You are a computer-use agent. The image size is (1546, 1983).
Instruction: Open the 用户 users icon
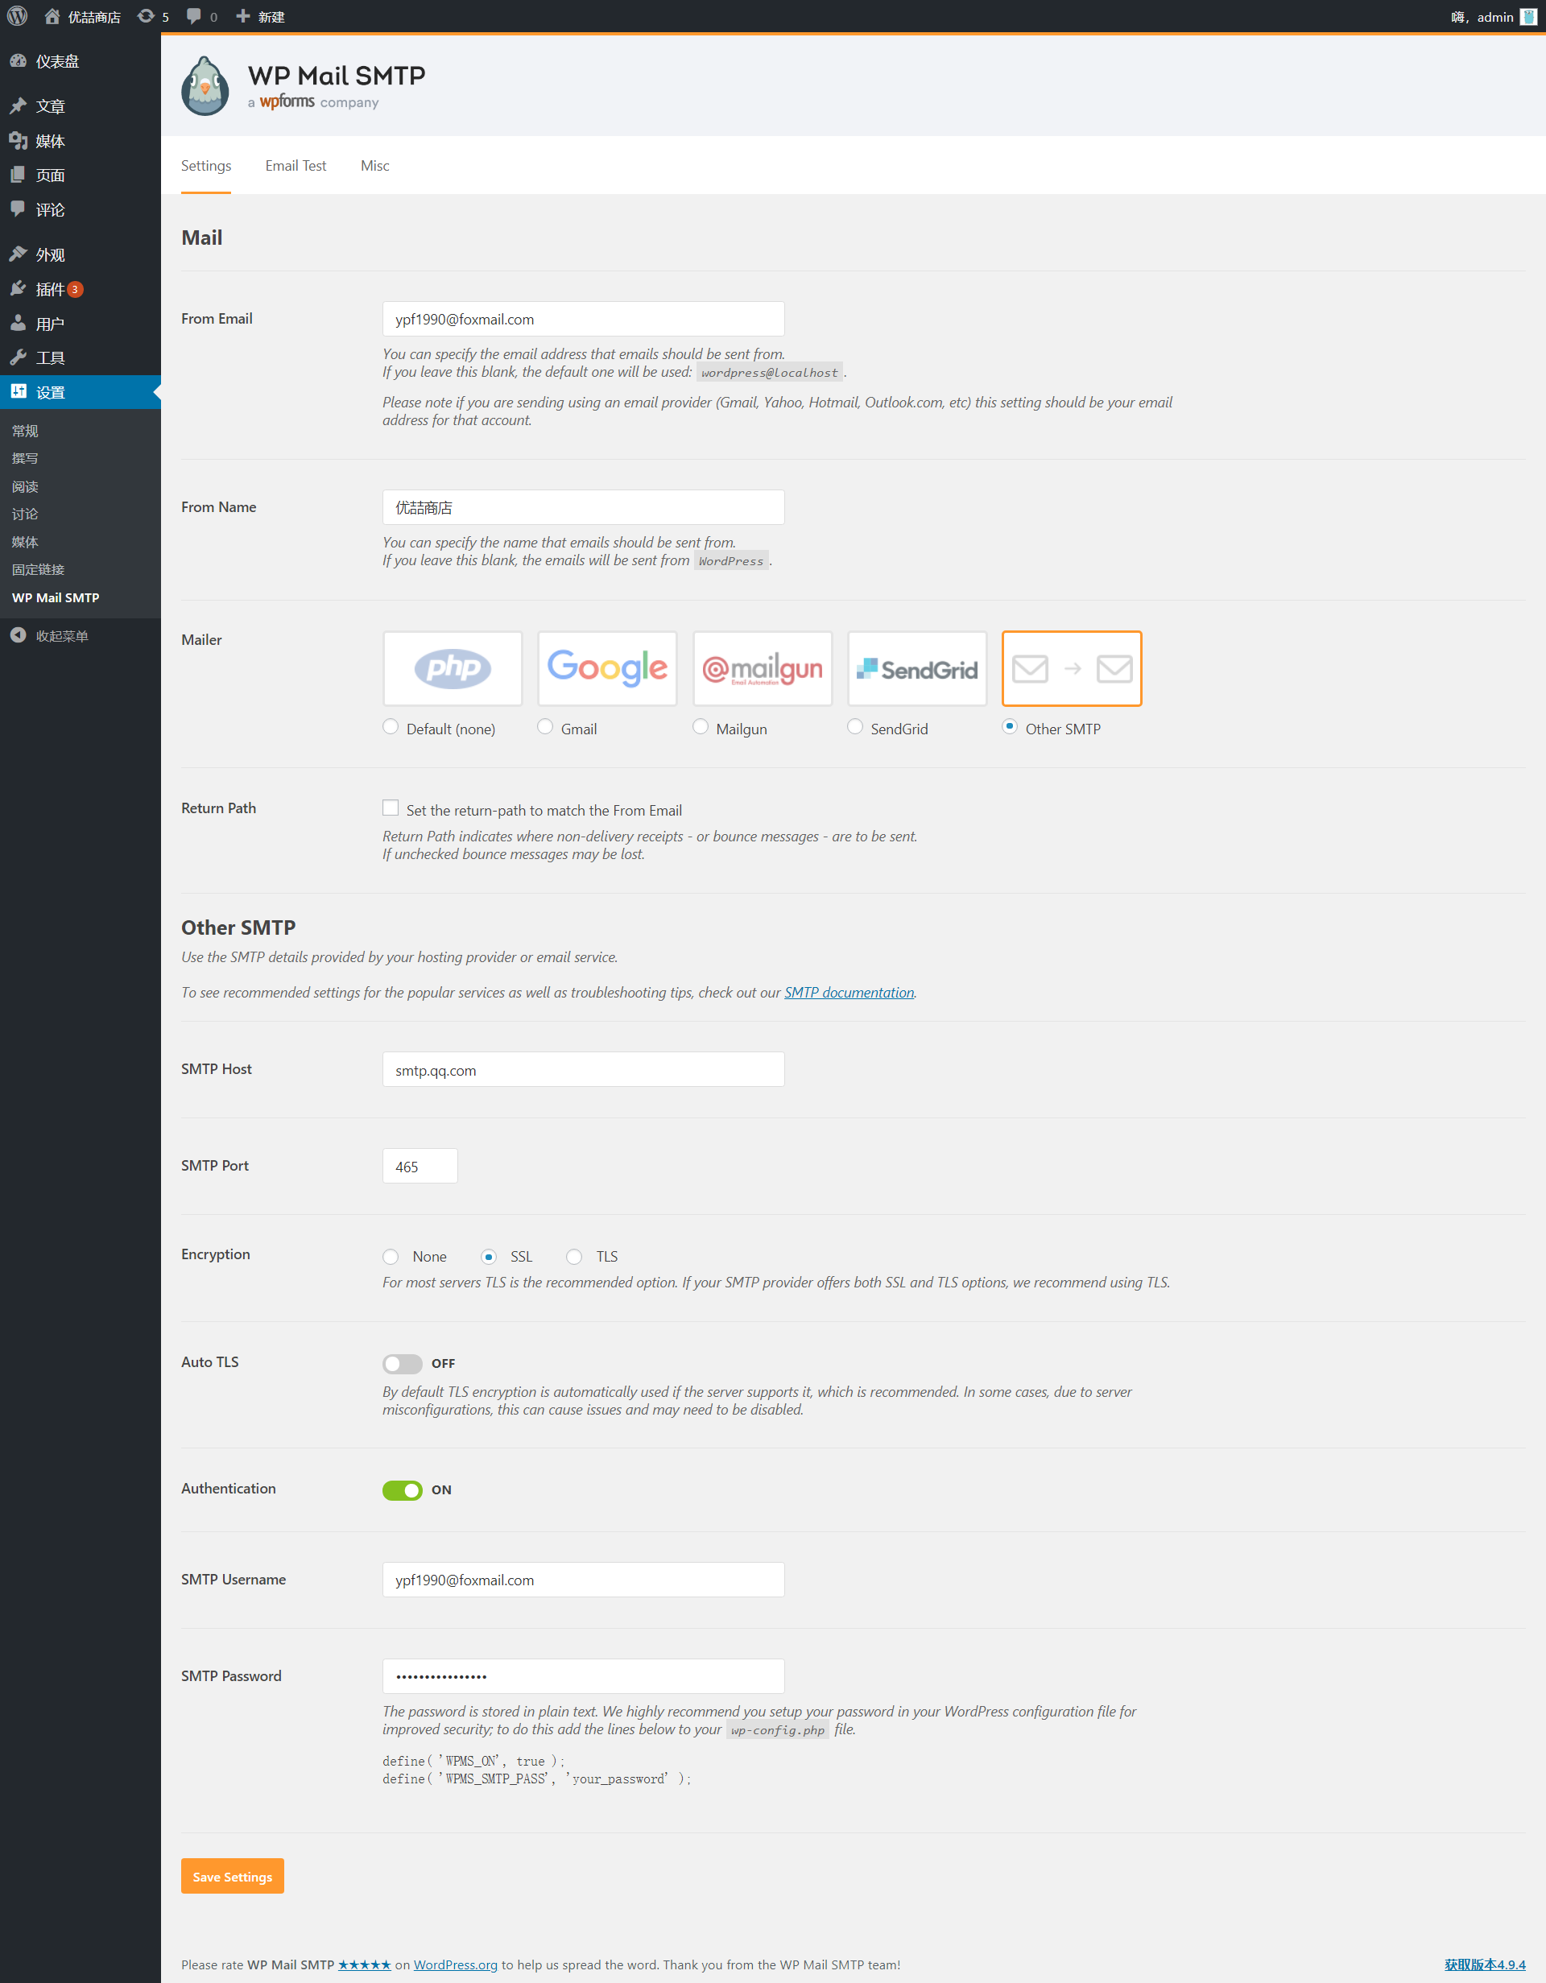click(x=19, y=323)
